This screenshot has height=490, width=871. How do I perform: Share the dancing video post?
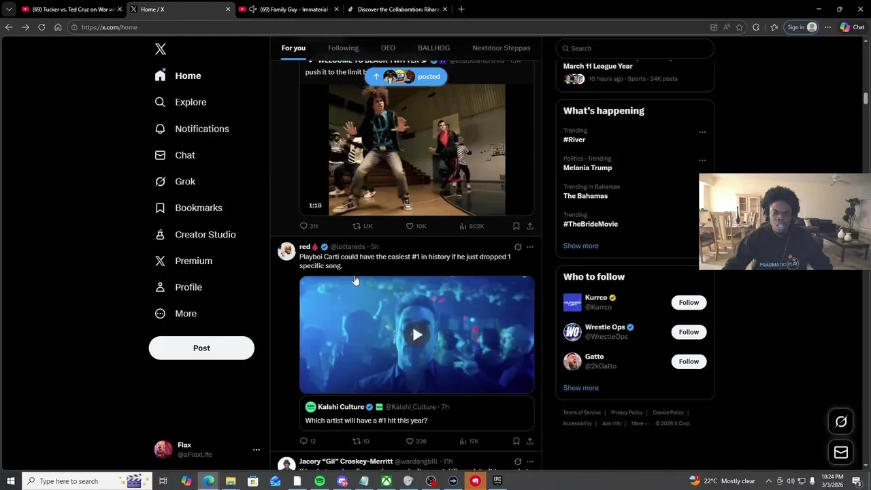pos(530,226)
